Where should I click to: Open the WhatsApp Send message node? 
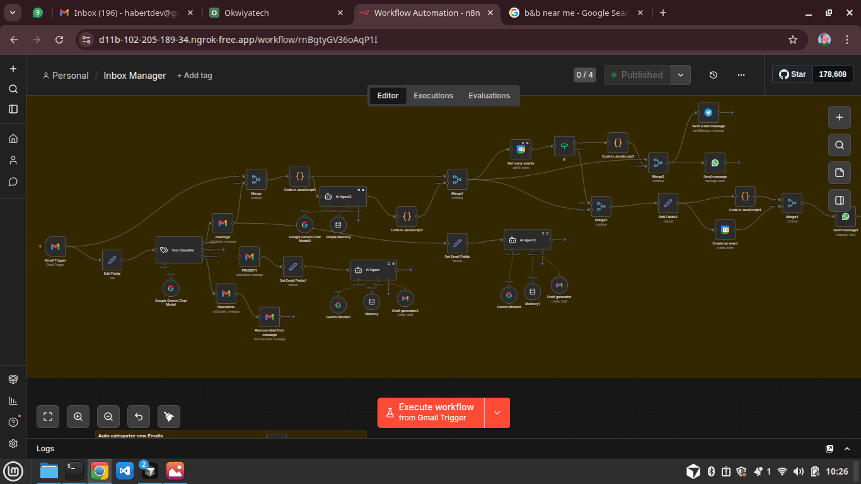[715, 162]
